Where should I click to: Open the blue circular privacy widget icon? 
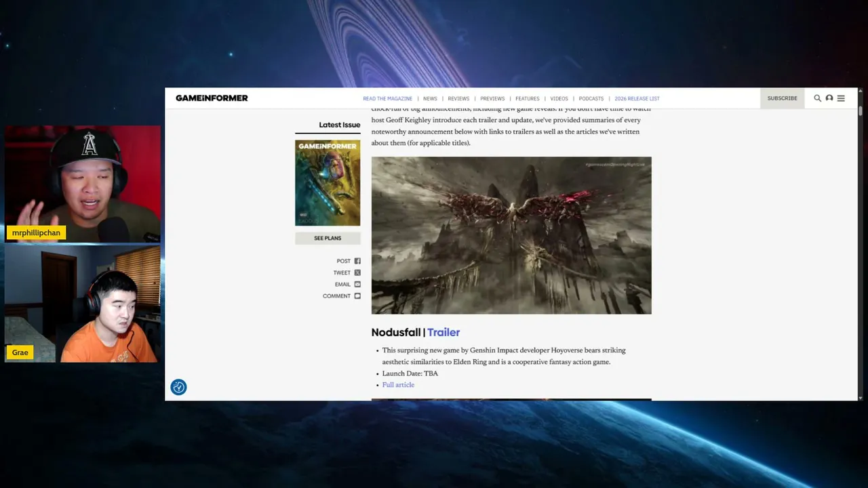[x=178, y=387]
